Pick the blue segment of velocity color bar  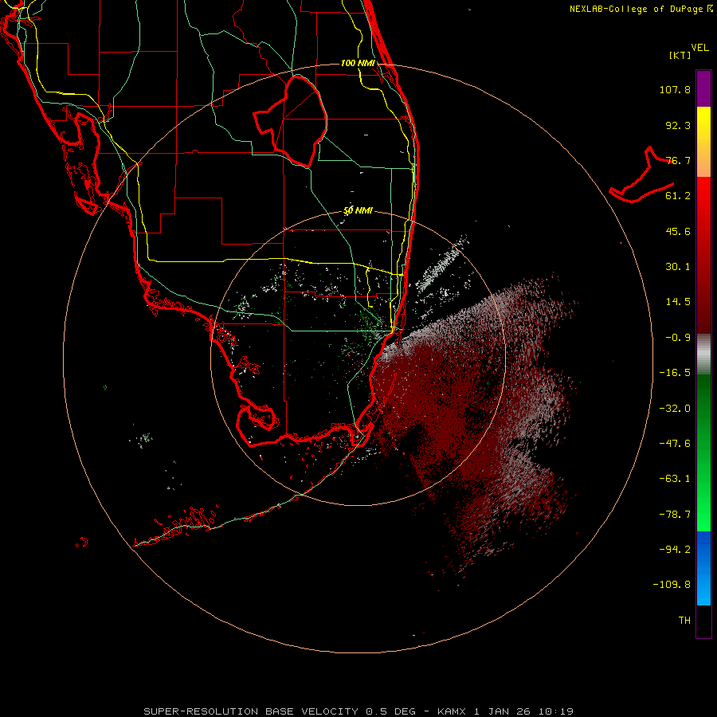pos(703,568)
